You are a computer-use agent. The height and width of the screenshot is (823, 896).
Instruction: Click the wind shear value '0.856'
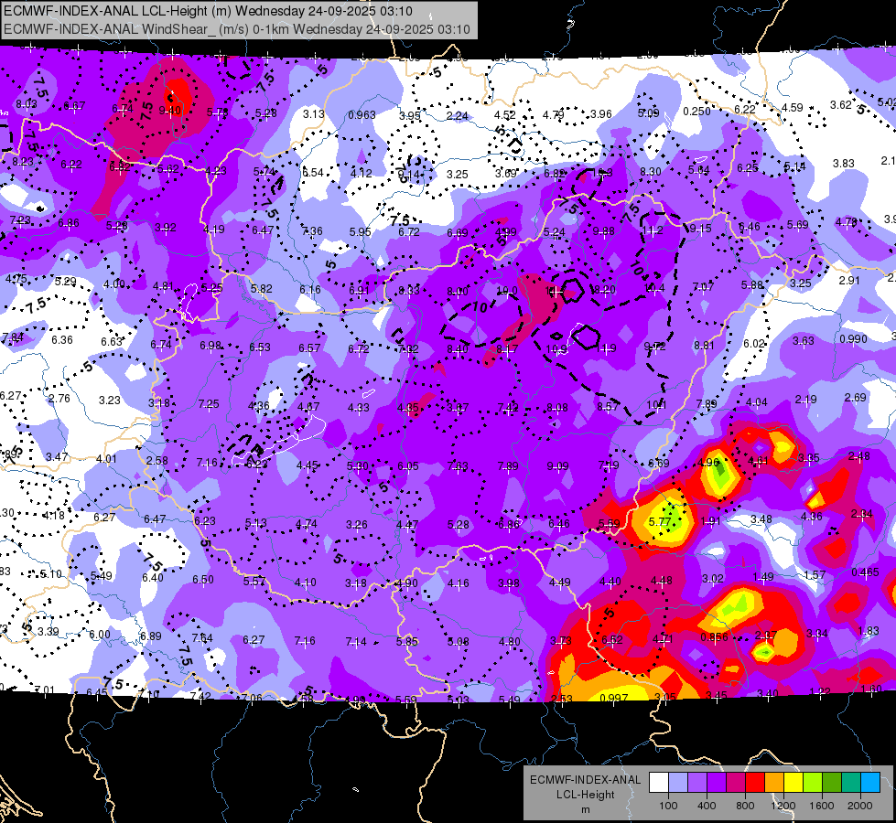pyautogui.click(x=714, y=637)
